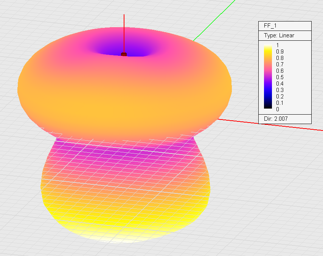Click the small red antenna marker at the torus center
Image resolution: width=323 pixels, height=256 pixels.
pyautogui.click(x=124, y=54)
